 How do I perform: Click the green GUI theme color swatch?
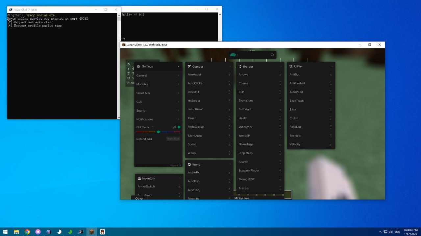[x=179, y=127]
